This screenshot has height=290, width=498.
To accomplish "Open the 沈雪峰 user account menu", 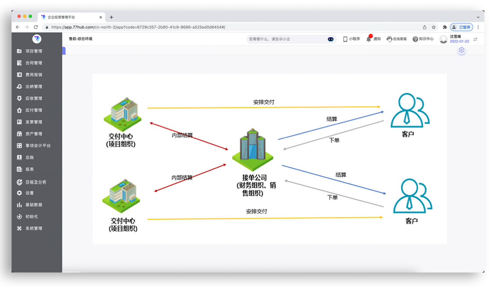I will [455, 39].
